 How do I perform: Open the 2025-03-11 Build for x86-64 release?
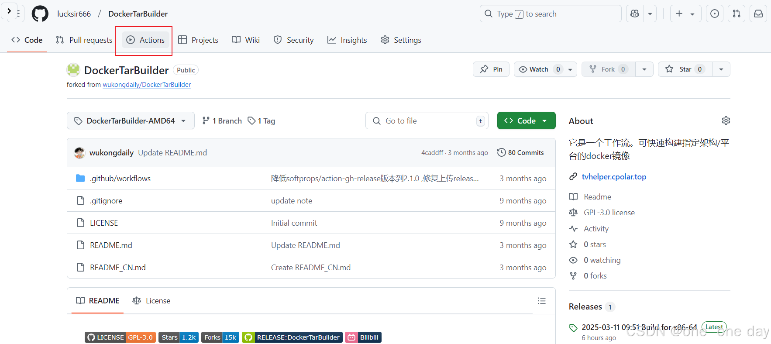(x=639, y=327)
